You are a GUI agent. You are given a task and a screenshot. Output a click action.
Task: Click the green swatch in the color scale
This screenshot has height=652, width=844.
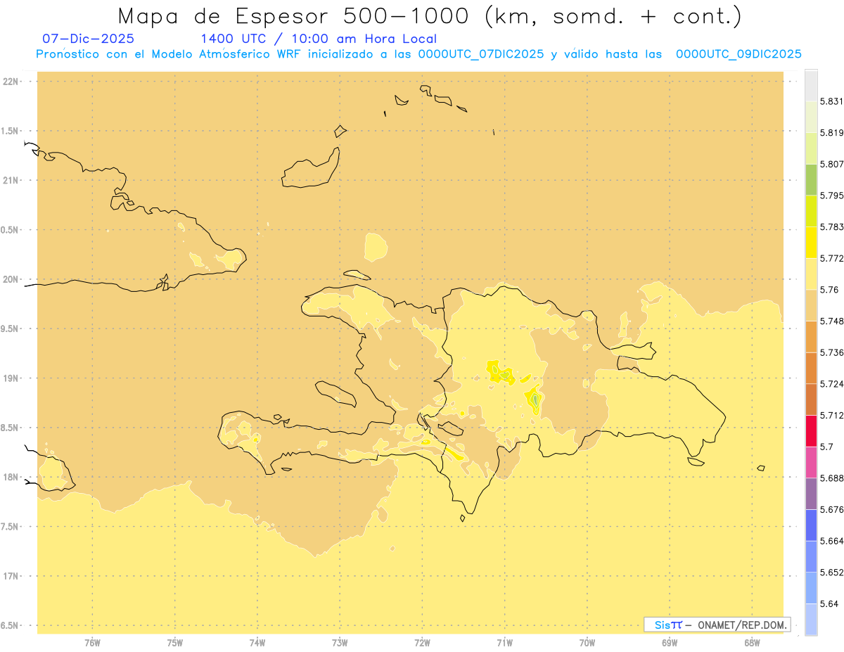[x=811, y=179]
